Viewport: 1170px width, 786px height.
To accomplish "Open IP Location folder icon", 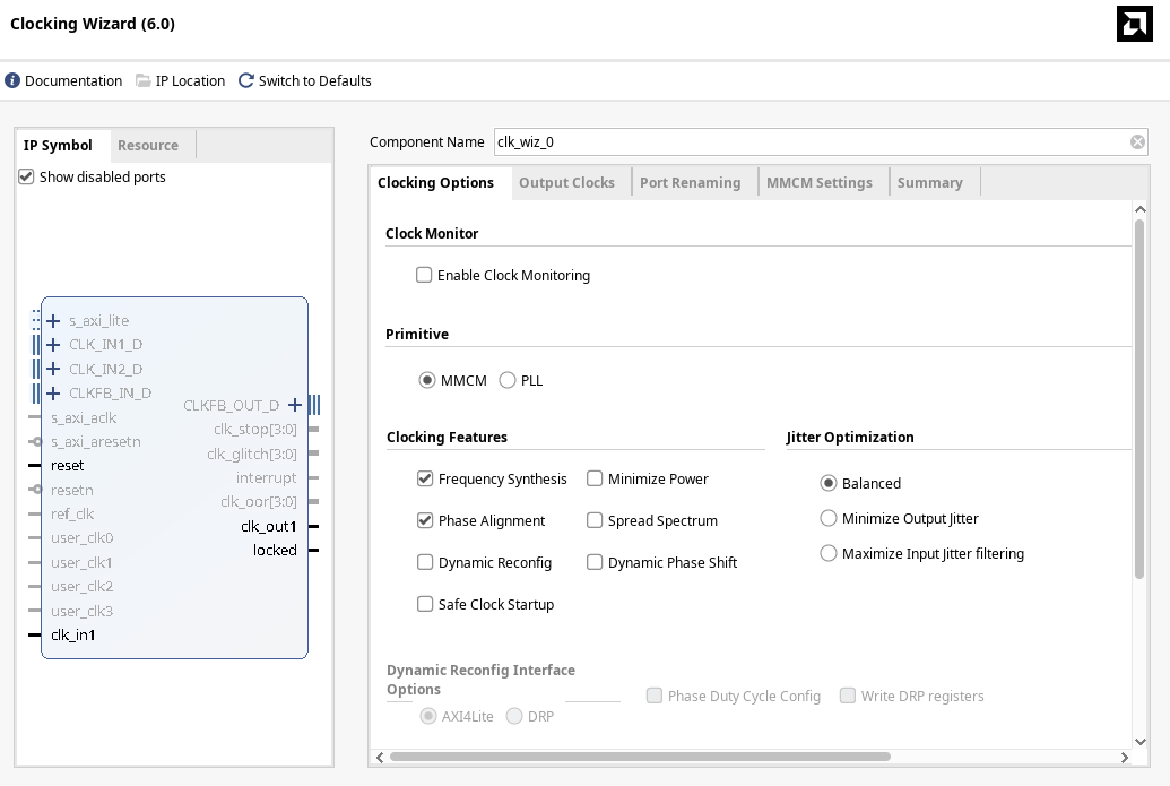I will pos(143,81).
